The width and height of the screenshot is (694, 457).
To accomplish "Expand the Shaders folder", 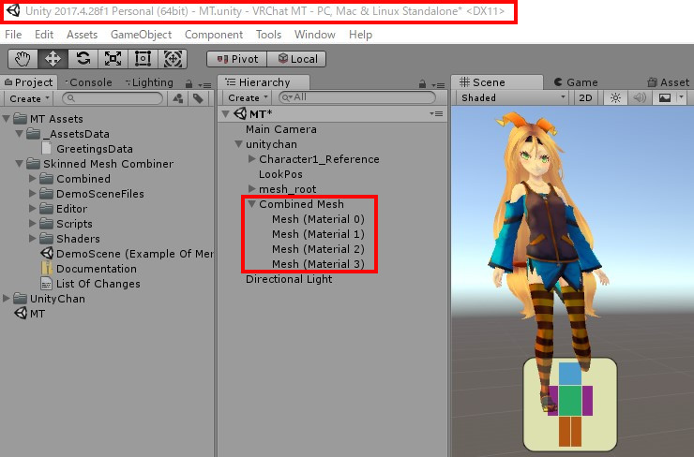I will click(x=32, y=239).
